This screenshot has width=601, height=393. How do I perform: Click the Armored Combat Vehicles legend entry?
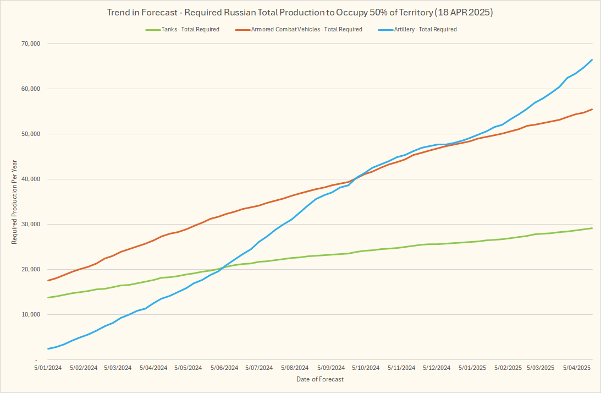coord(306,30)
